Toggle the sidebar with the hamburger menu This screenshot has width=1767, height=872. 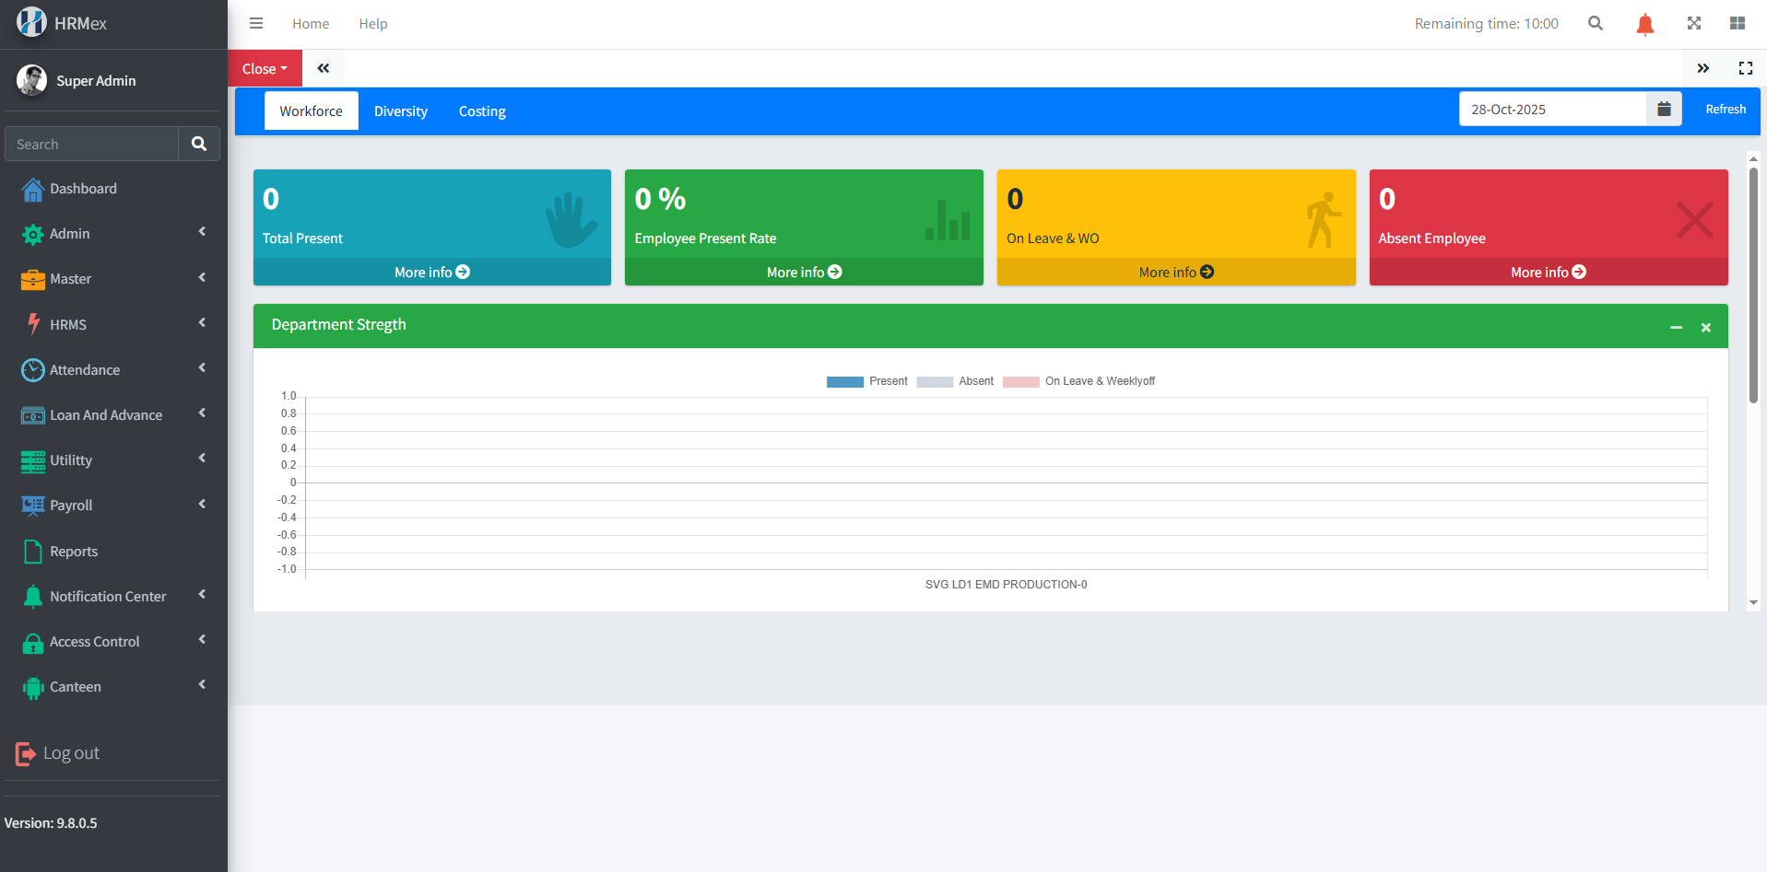[255, 23]
